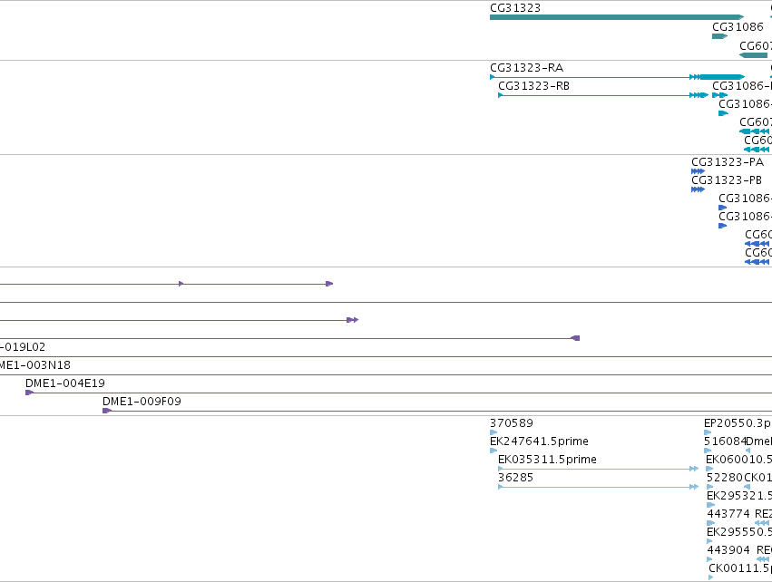772x582 pixels.
Task: Select the small arrow under 370589
Action: pos(493,432)
